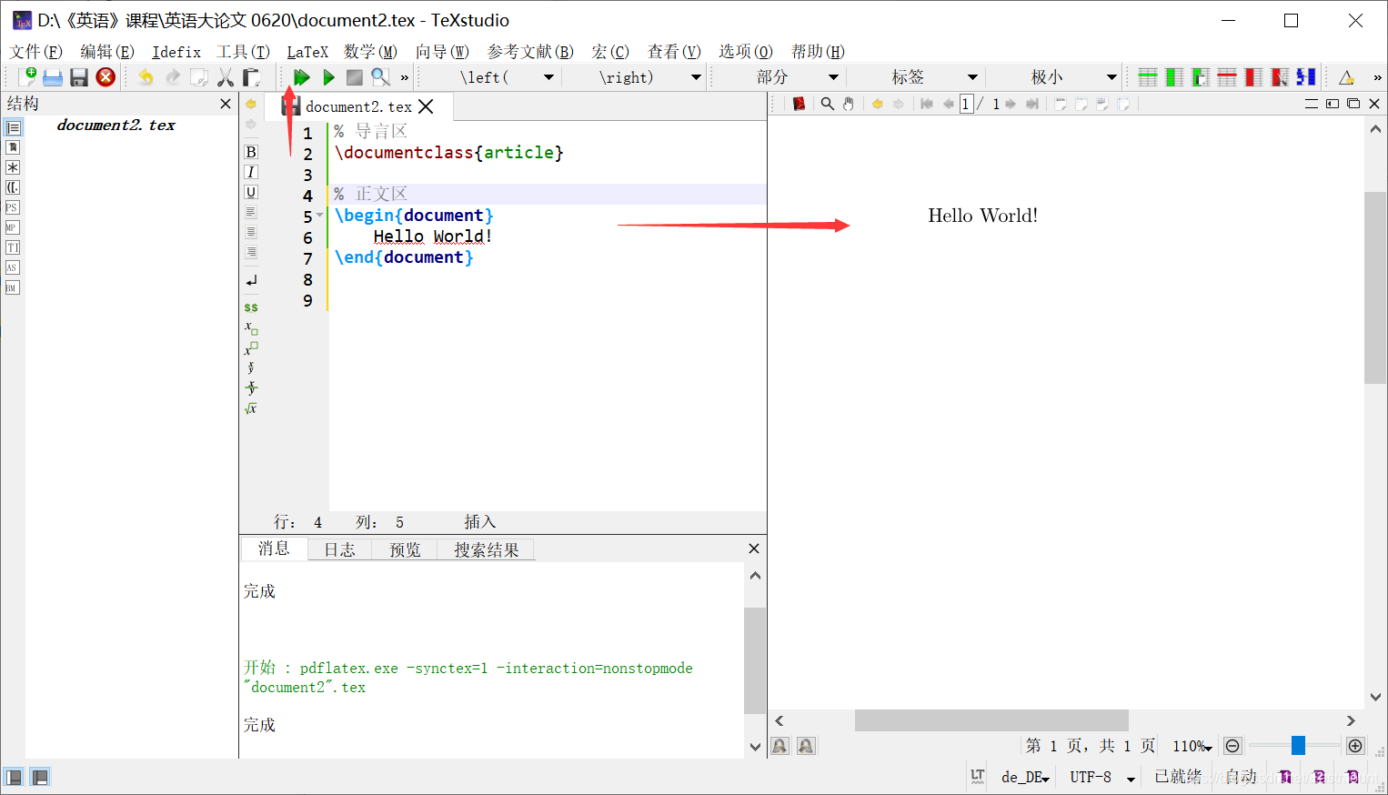Open the 选项(O) menu
Image resolution: width=1388 pixels, height=795 pixels.
746,52
